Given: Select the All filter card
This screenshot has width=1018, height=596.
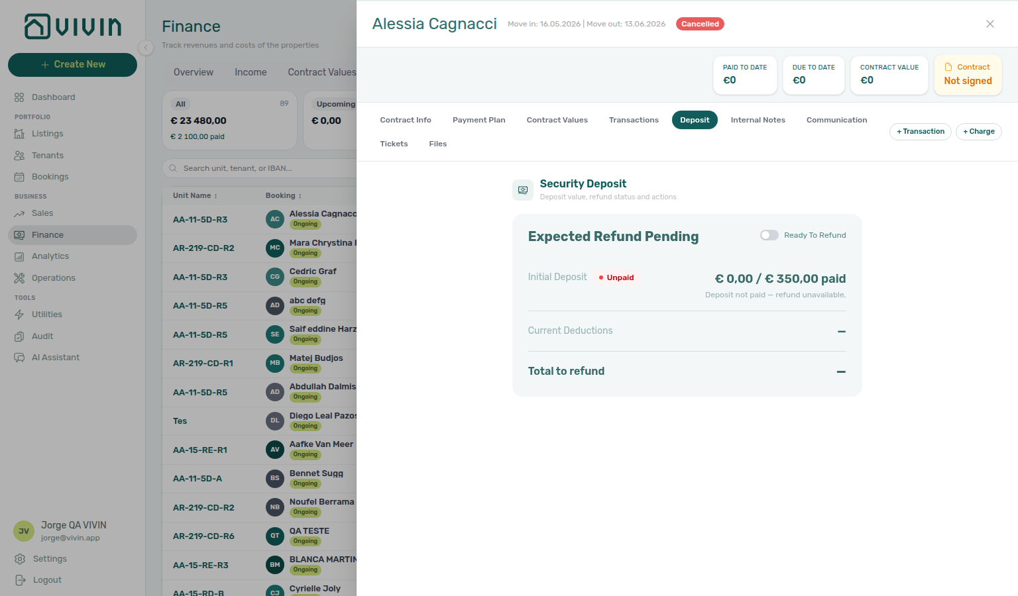Looking at the screenshot, I should [229, 121].
